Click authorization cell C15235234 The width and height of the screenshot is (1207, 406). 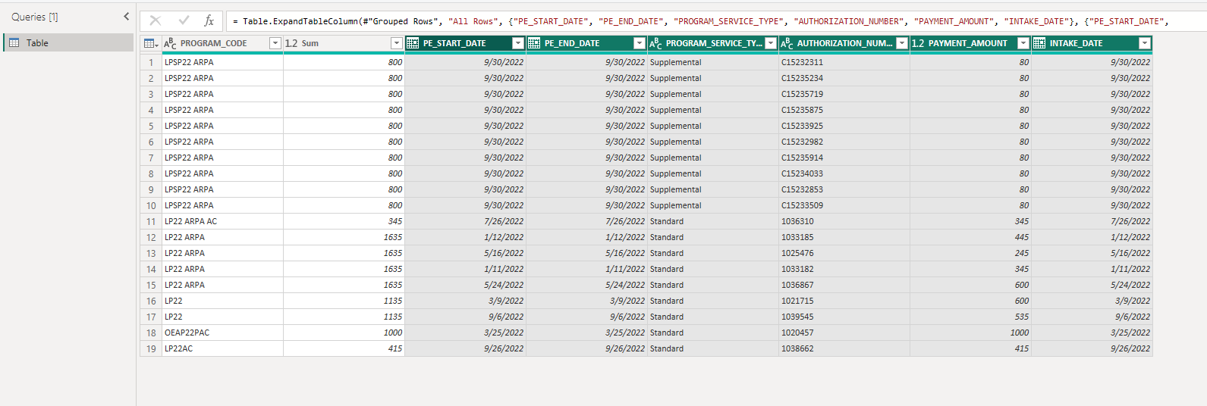pos(844,78)
